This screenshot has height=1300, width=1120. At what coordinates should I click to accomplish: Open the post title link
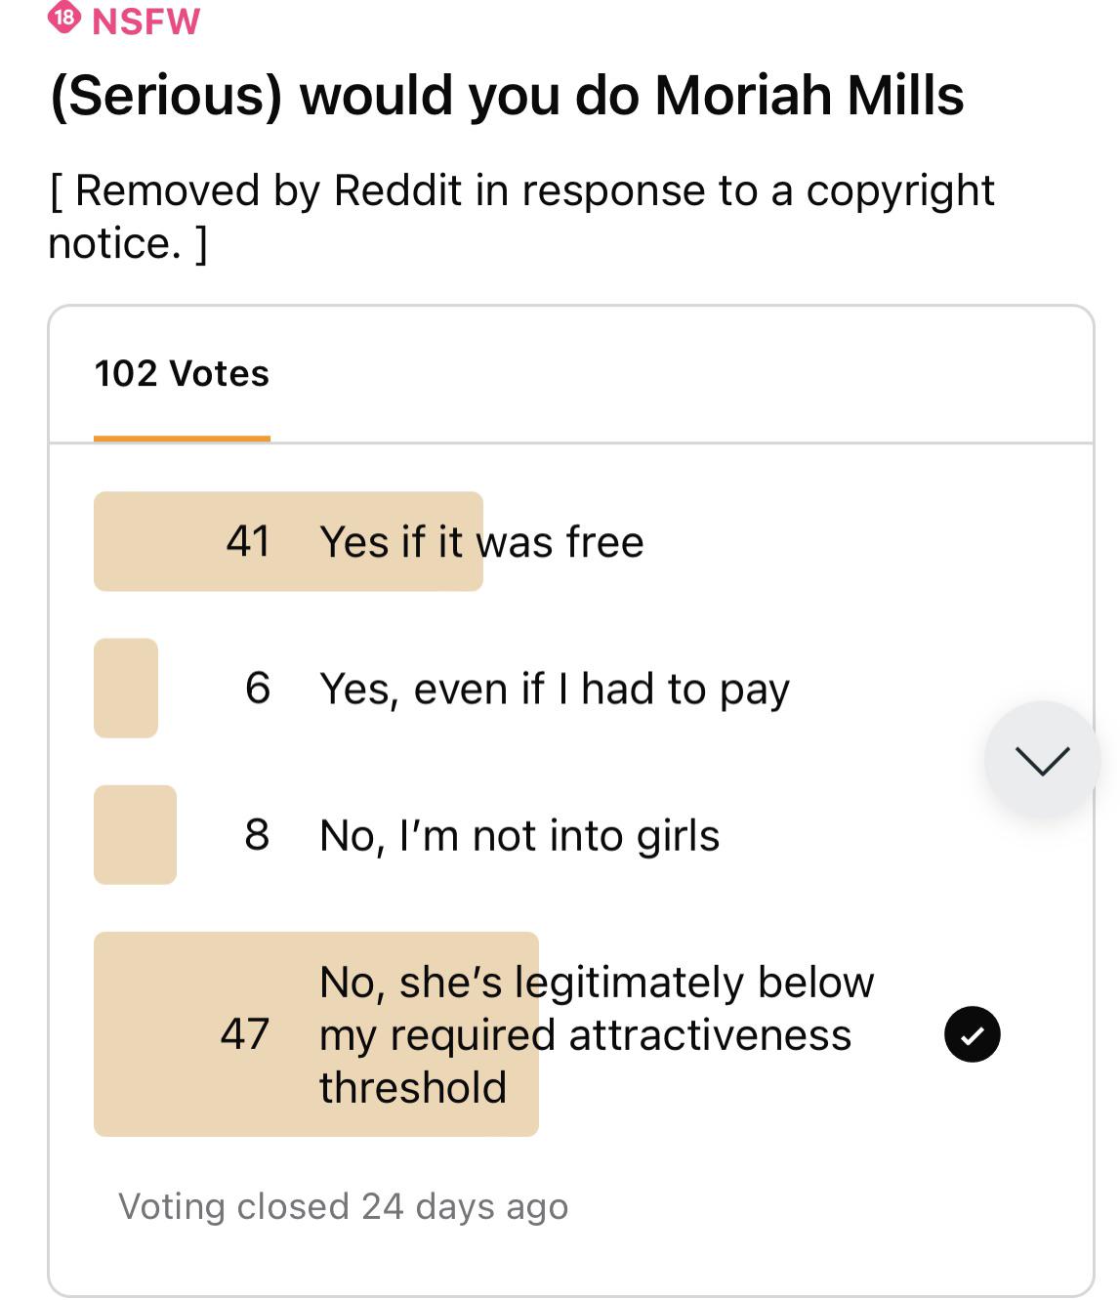507,94
